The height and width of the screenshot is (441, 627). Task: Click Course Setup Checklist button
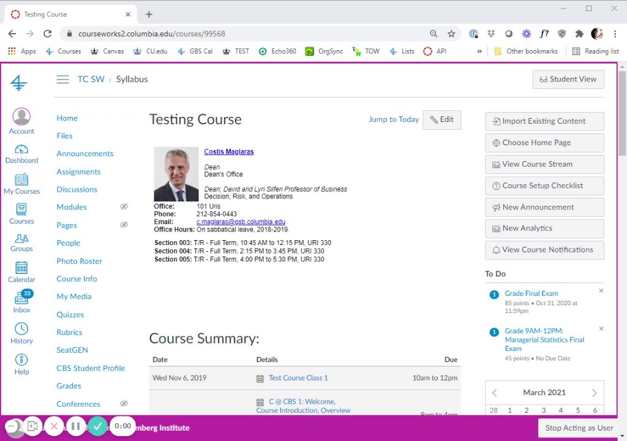(544, 186)
